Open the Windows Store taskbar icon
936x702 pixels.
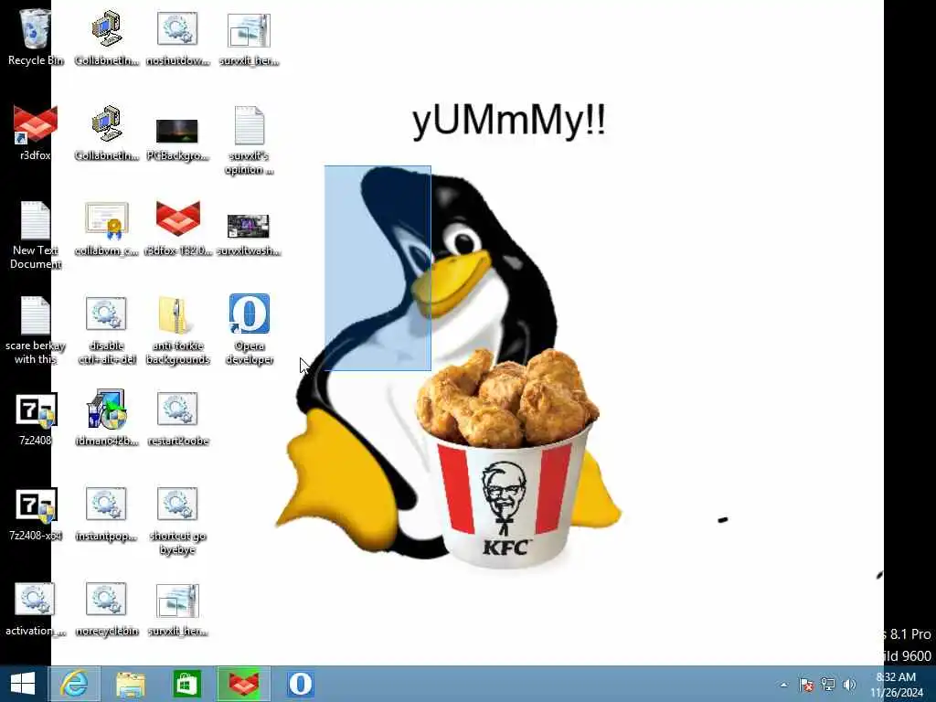coord(186,684)
